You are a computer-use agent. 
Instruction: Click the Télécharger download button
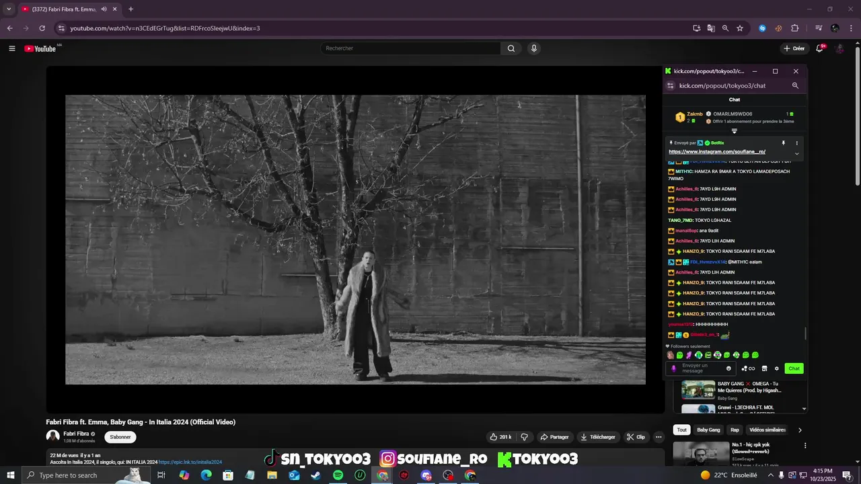[598, 437]
